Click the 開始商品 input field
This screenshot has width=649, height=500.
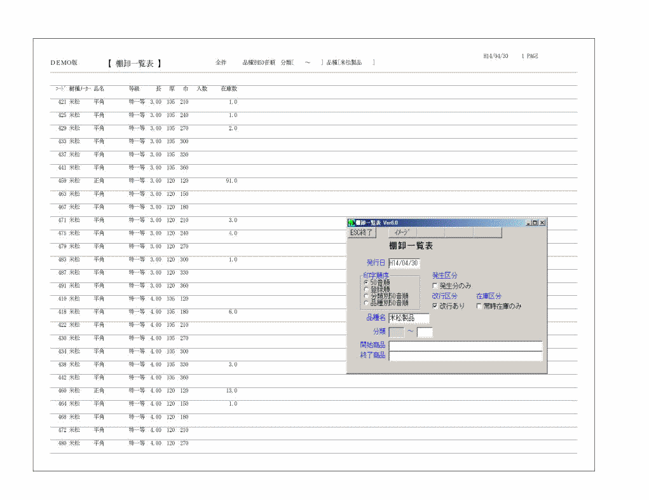(x=466, y=345)
